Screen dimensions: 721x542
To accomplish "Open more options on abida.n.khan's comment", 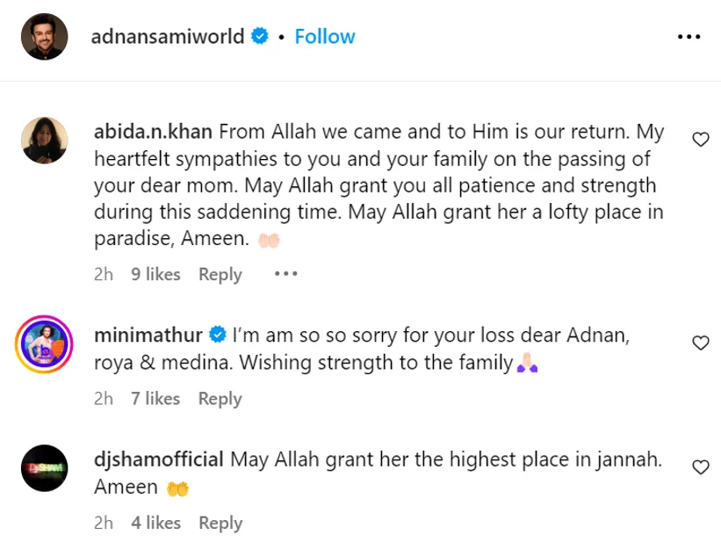I will pos(286,274).
